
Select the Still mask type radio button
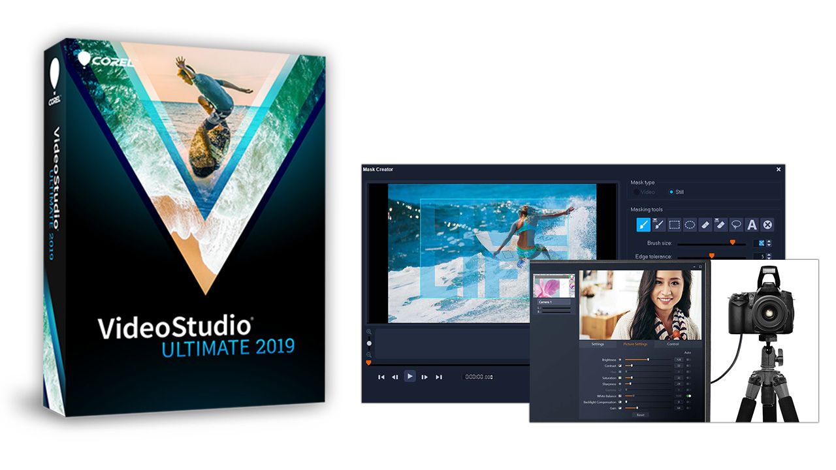[x=671, y=192]
